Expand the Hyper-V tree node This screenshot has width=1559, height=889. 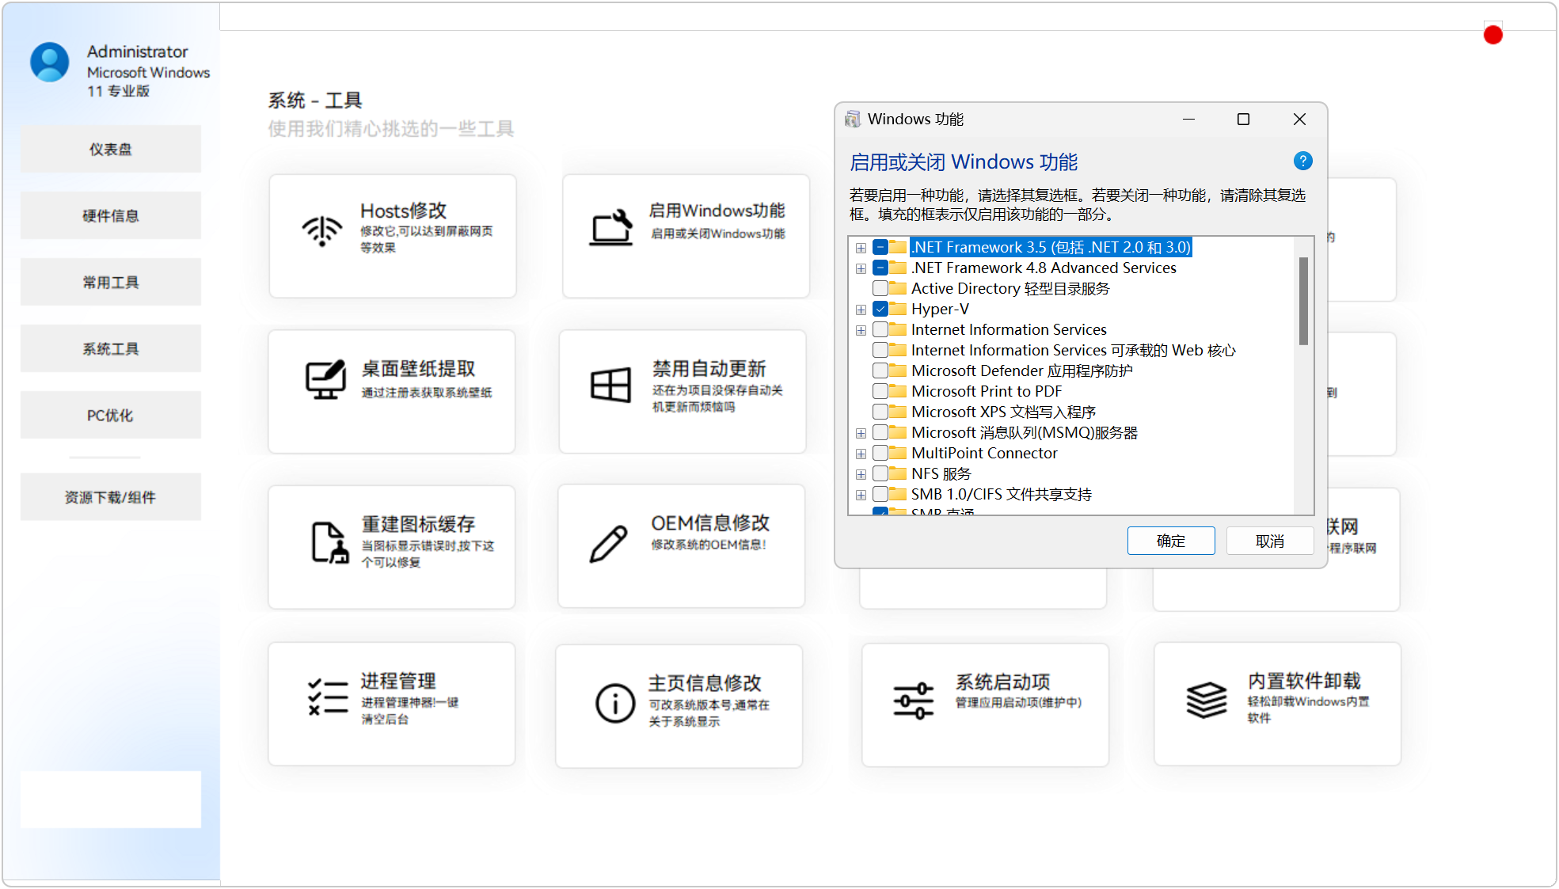(x=861, y=310)
